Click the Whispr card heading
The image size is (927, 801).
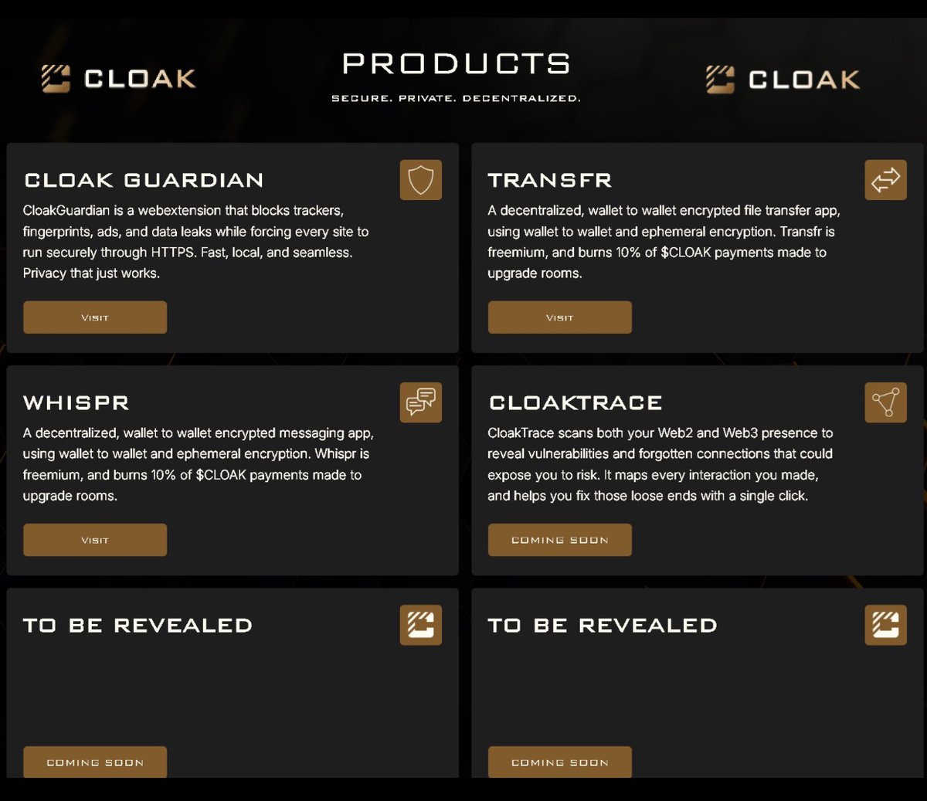click(76, 403)
